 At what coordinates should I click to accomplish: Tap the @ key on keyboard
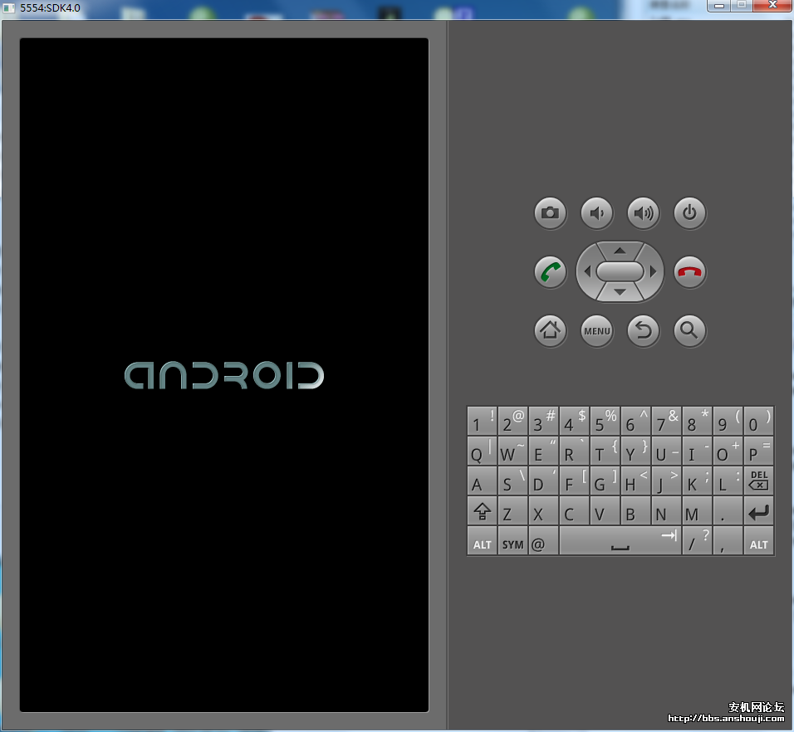click(543, 541)
